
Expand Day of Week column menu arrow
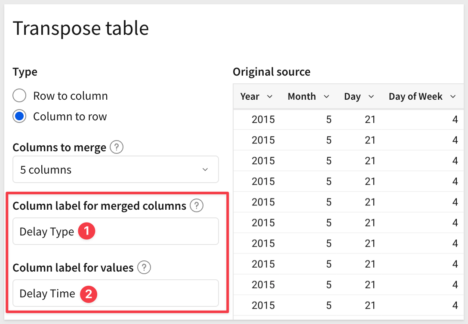[453, 97]
